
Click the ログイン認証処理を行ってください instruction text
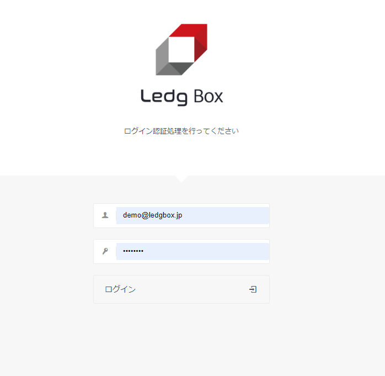click(x=181, y=131)
